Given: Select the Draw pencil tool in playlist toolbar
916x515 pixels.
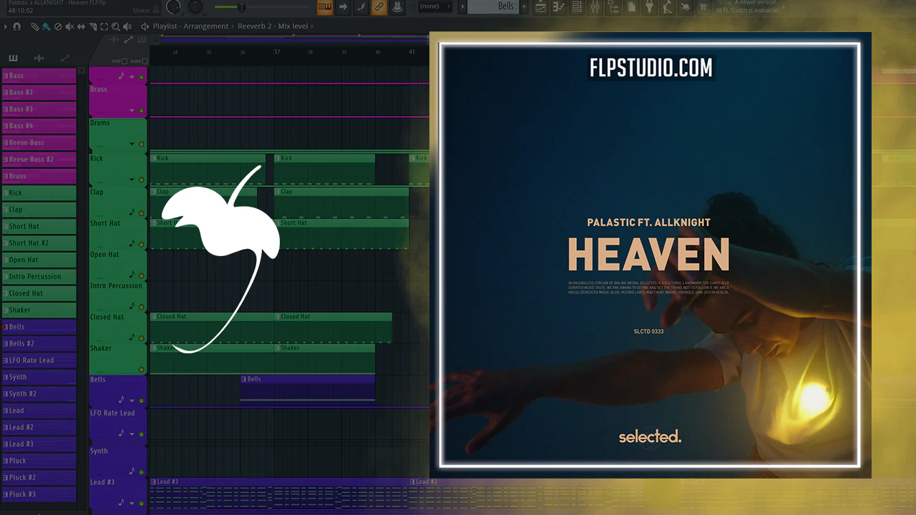Looking at the screenshot, I should [x=35, y=26].
